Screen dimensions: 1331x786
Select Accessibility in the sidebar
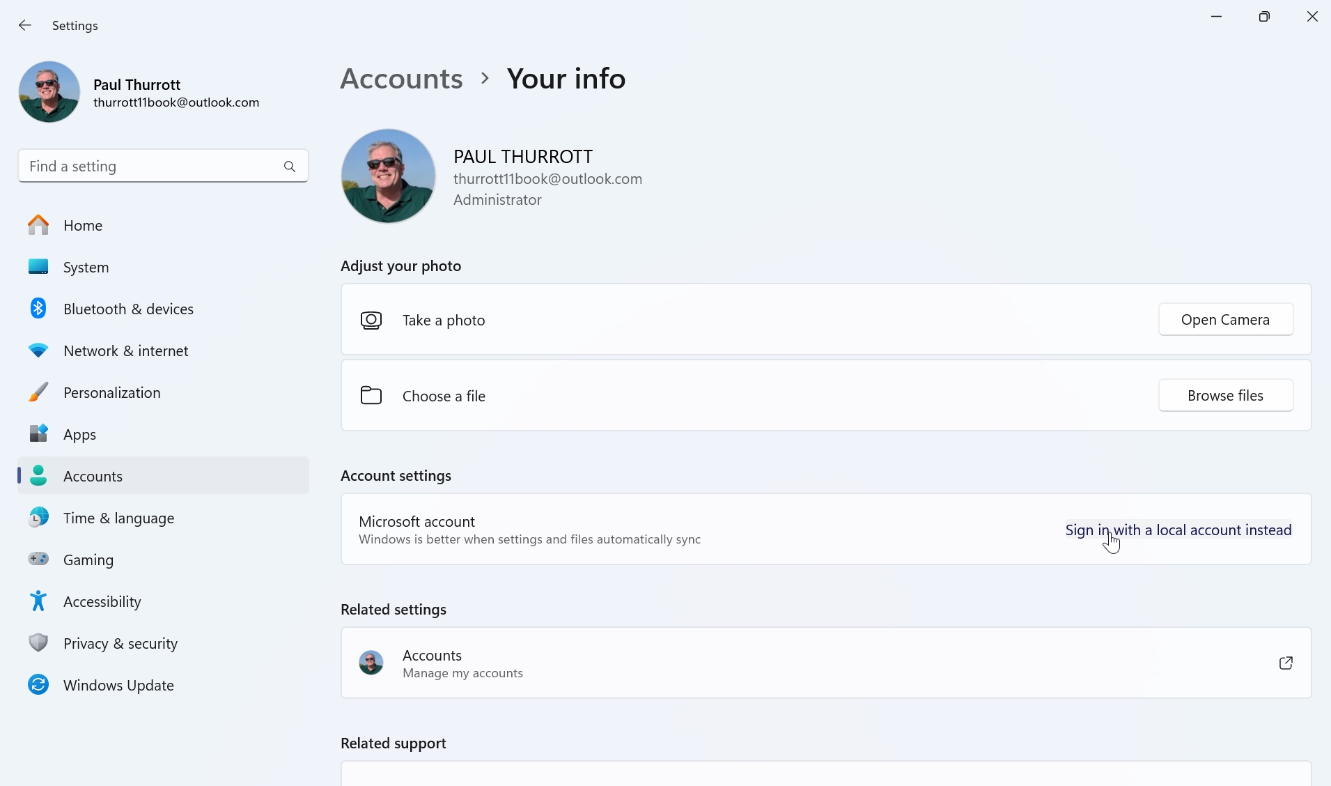tap(102, 601)
